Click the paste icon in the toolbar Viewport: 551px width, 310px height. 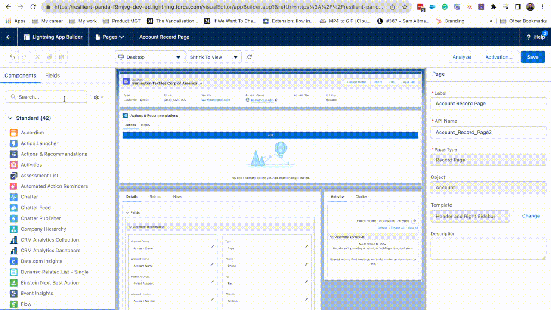[61, 56]
